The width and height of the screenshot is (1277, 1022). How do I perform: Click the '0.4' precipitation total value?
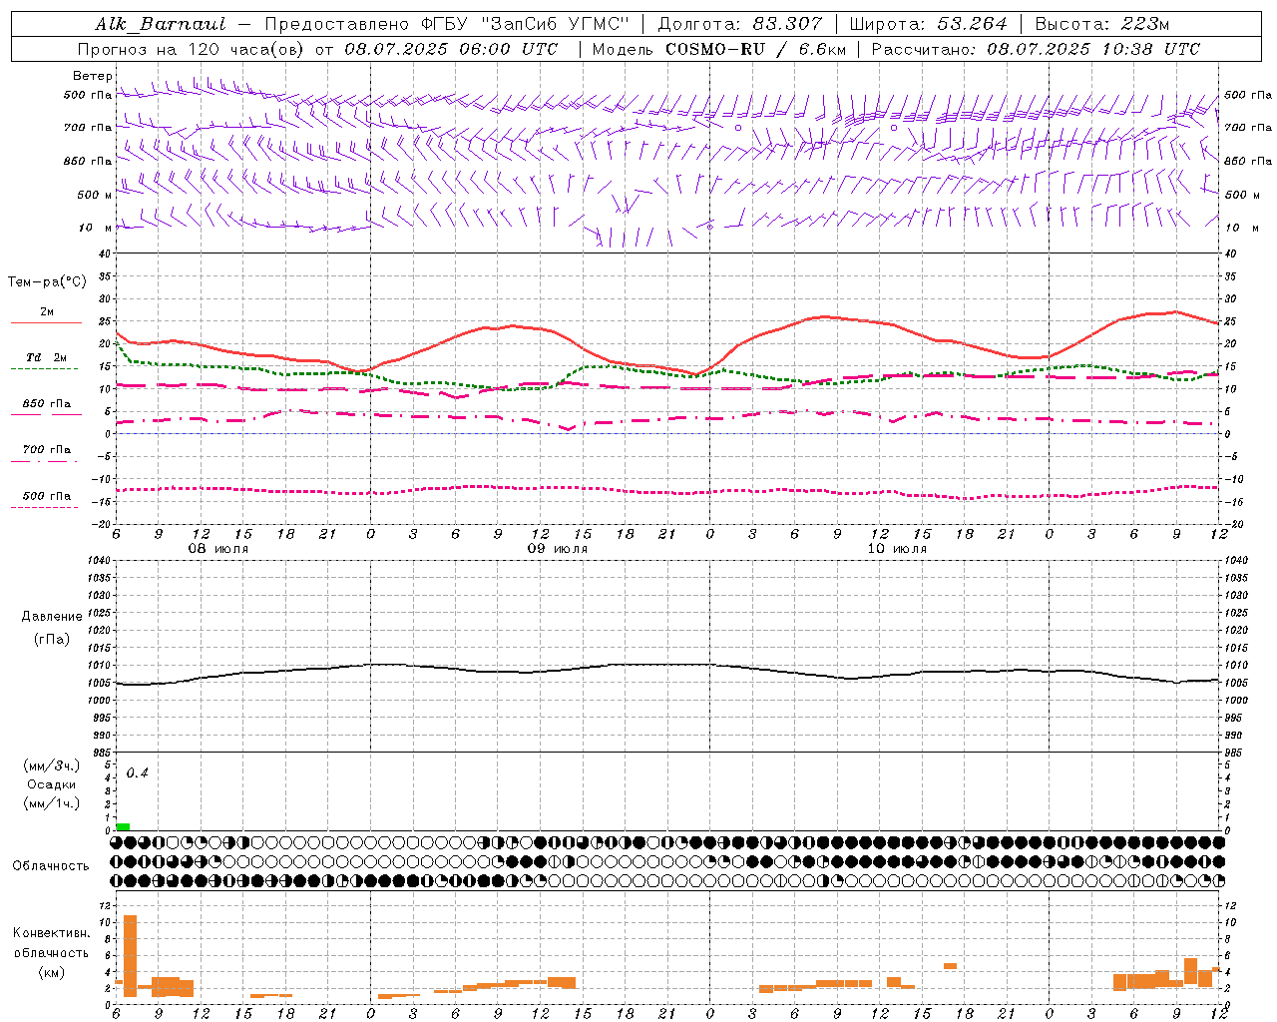tap(138, 772)
